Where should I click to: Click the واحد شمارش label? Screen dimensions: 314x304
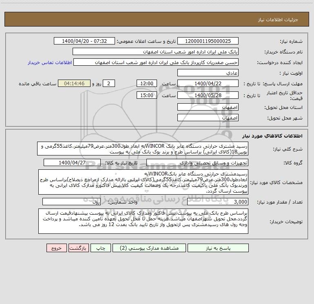123,202
